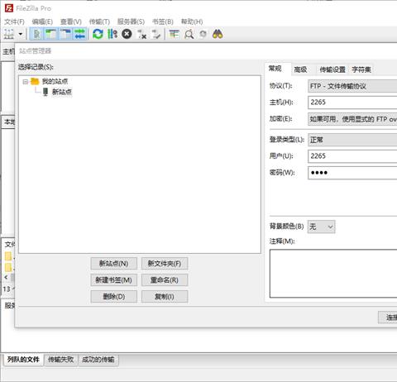Toggle synchronized browsing icon
The height and width of the screenshot is (382, 397).
[203, 34]
